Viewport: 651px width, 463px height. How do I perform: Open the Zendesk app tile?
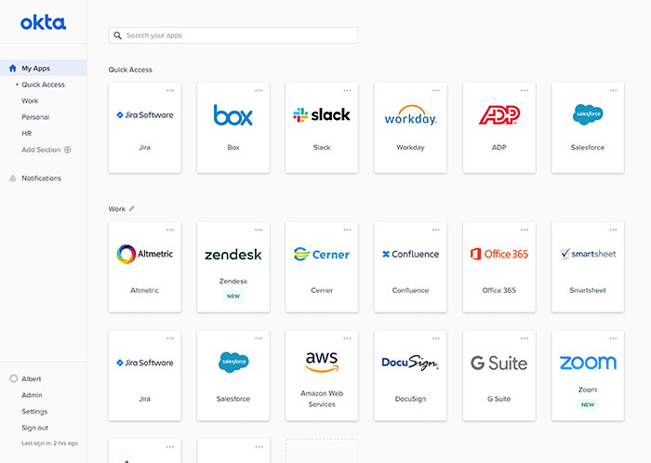coord(233,267)
